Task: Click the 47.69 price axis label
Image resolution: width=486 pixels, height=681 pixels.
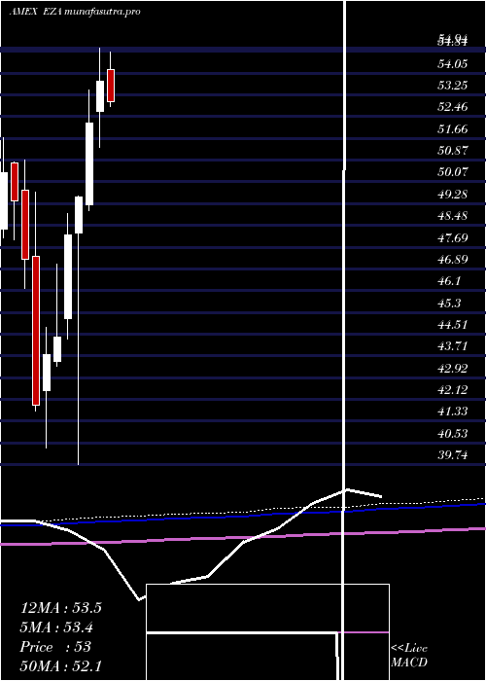Action: coord(453,238)
